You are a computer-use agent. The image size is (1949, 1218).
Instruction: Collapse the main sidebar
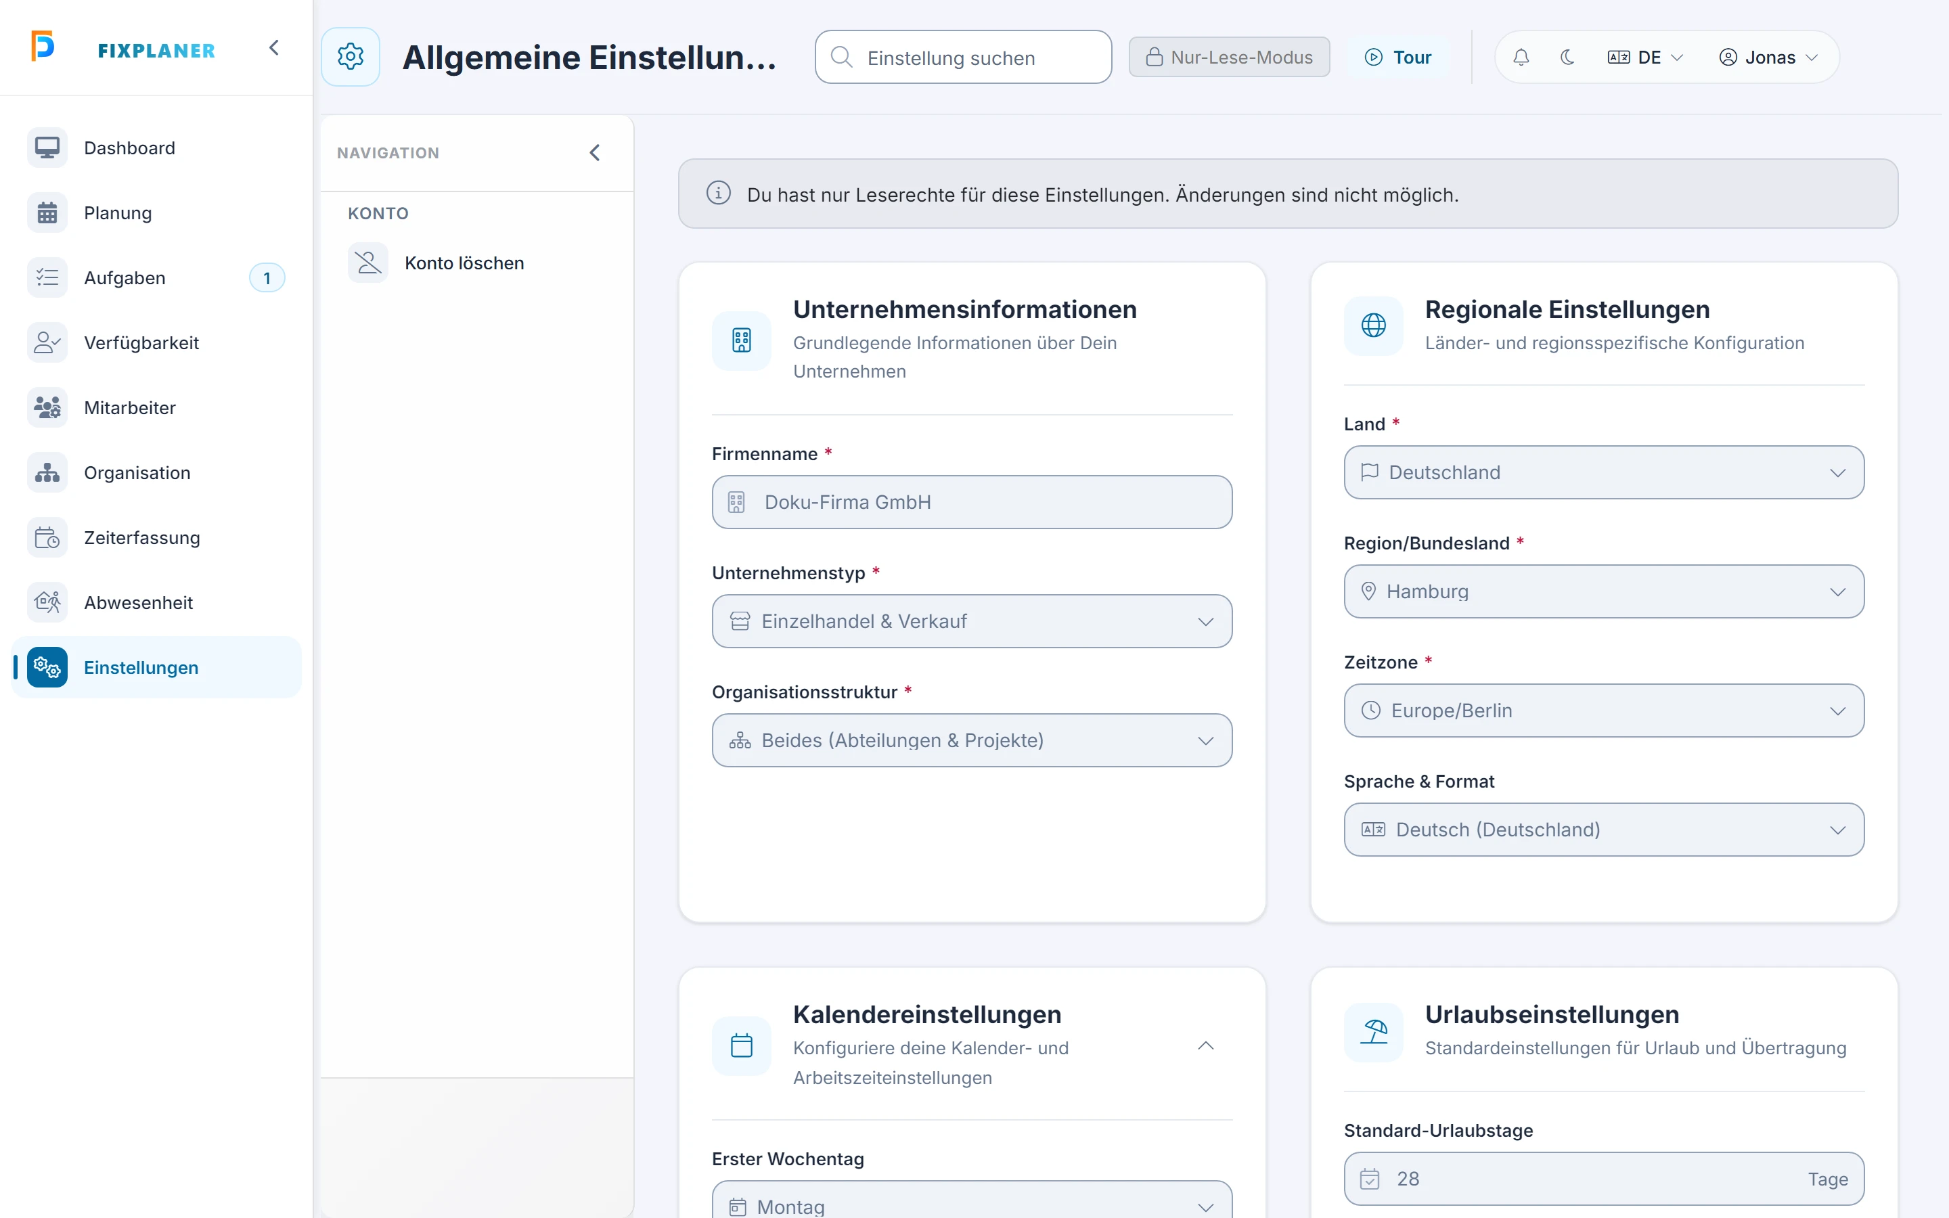pyautogui.click(x=274, y=47)
